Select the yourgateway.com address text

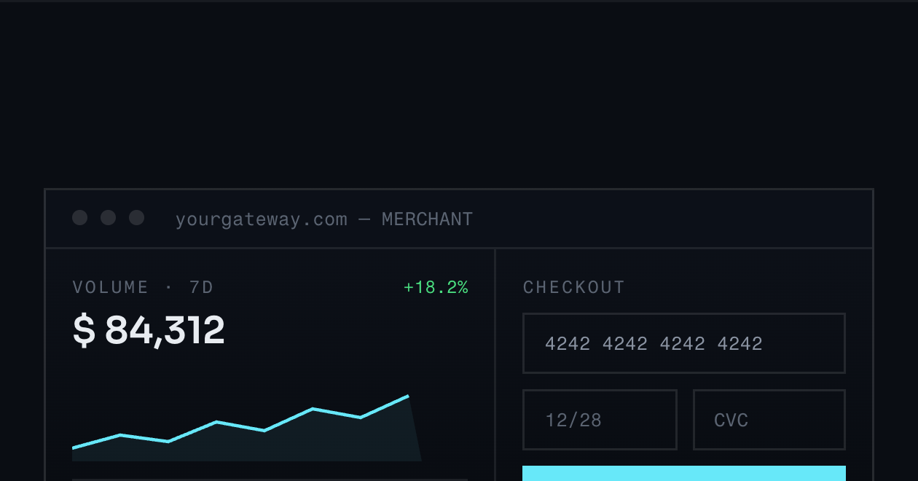pyautogui.click(x=262, y=219)
